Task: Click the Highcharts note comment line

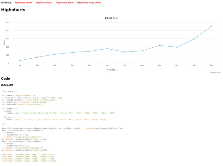Action: tap(32, 98)
